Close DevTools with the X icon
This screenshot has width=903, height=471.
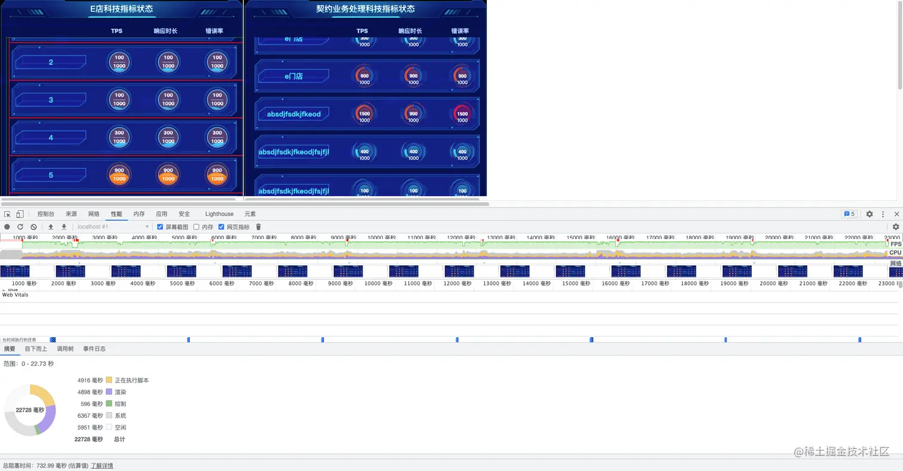tap(896, 214)
